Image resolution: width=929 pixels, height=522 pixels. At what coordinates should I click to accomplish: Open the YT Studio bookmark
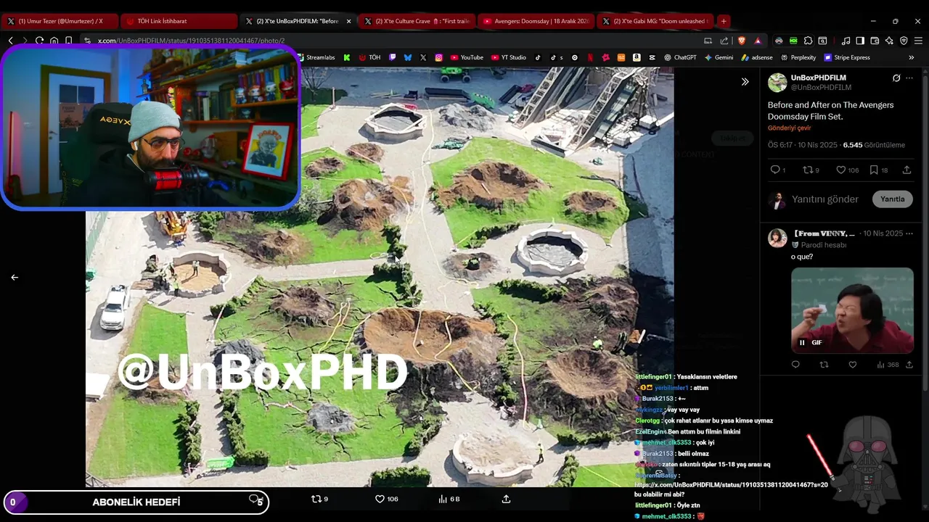coord(509,57)
